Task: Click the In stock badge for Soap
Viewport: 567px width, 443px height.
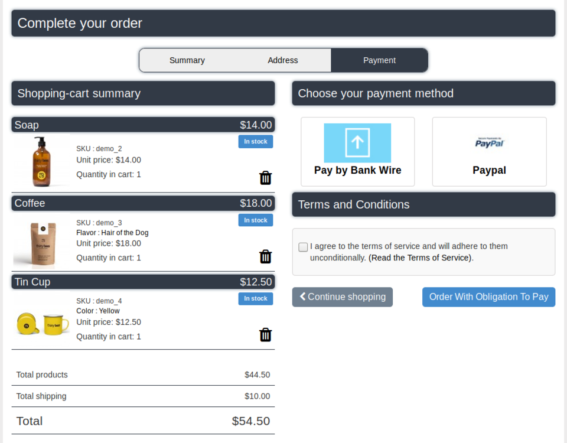Action: [x=255, y=141]
